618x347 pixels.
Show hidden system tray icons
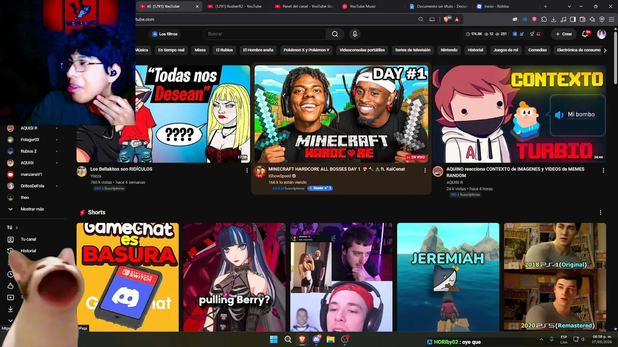(x=541, y=339)
